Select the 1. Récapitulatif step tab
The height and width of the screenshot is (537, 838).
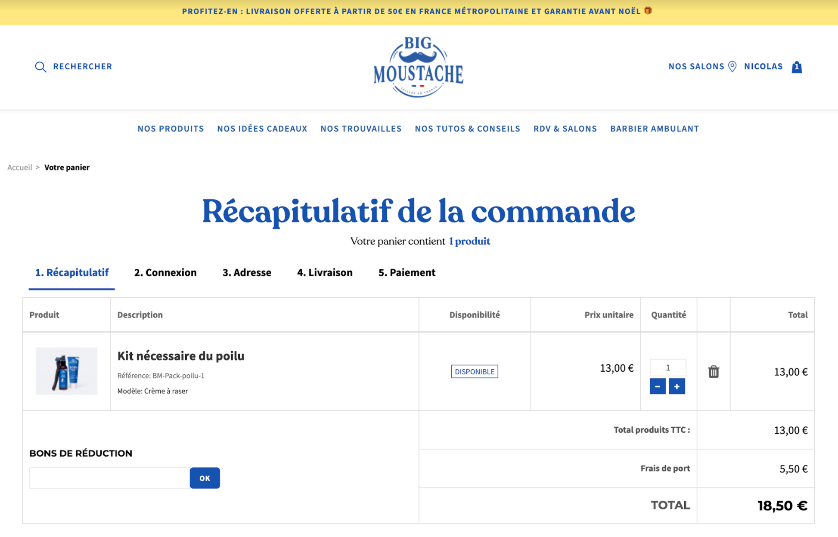[x=71, y=273]
